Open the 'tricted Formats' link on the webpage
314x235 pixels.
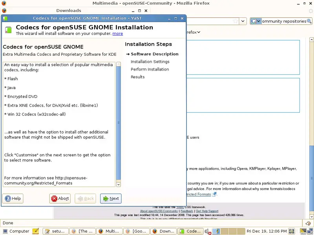coord(199,194)
